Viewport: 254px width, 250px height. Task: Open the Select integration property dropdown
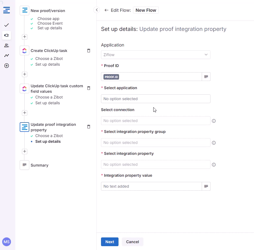tap(155, 164)
